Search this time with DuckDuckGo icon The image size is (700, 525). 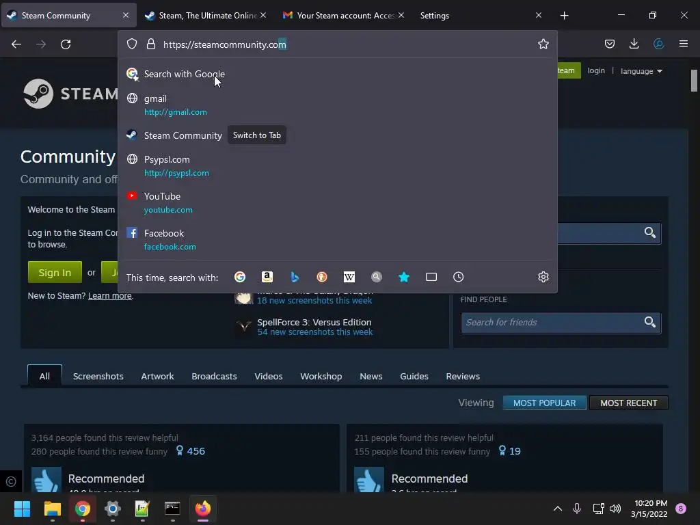tap(322, 278)
